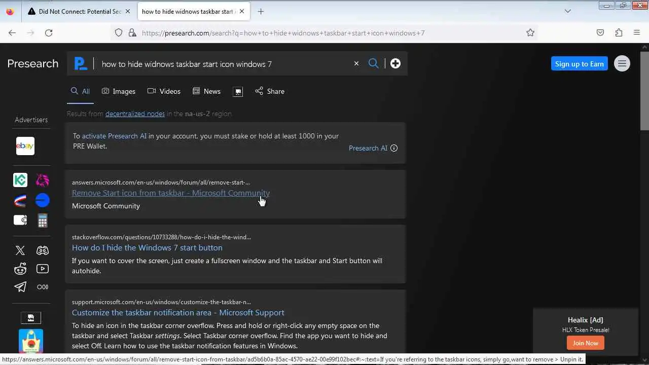
Task: Click the Microsoft Community snippet text
Action: click(x=106, y=206)
